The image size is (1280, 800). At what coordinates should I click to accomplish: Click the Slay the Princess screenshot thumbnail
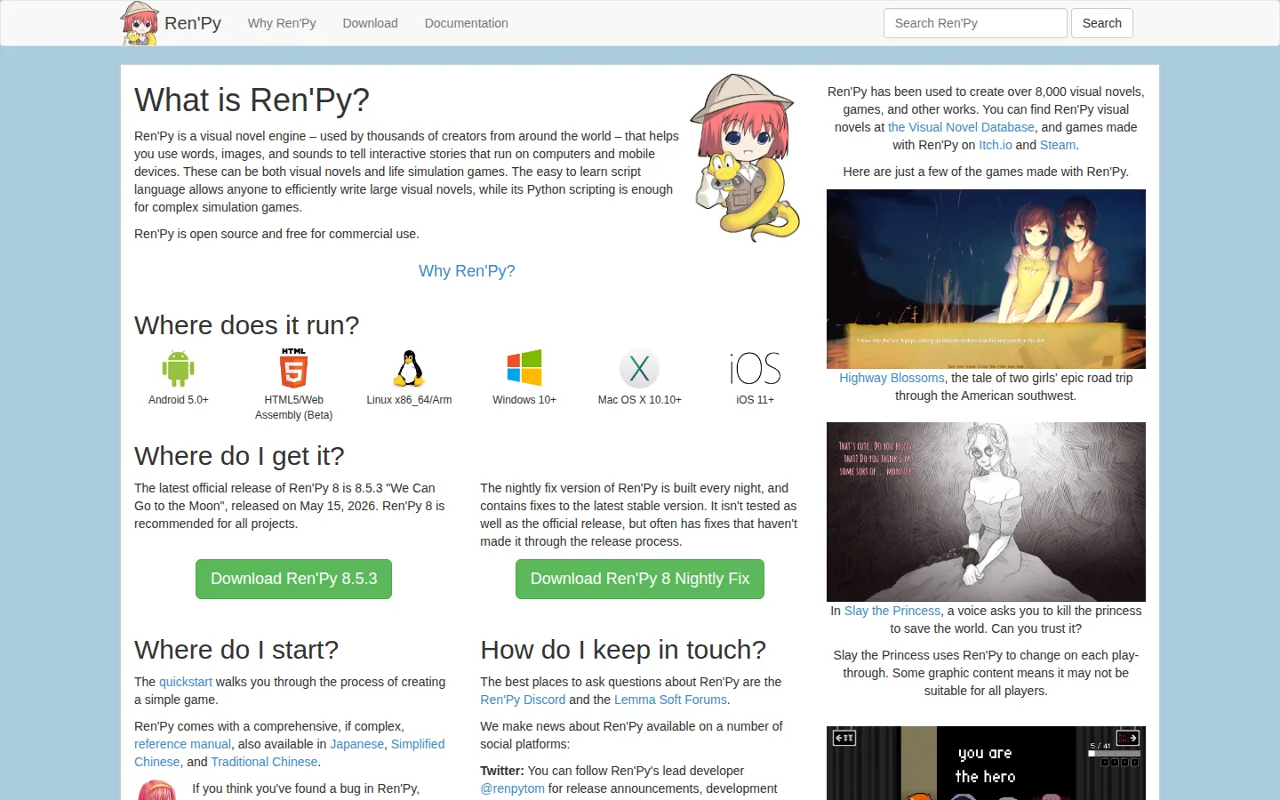tap(986, 512)
